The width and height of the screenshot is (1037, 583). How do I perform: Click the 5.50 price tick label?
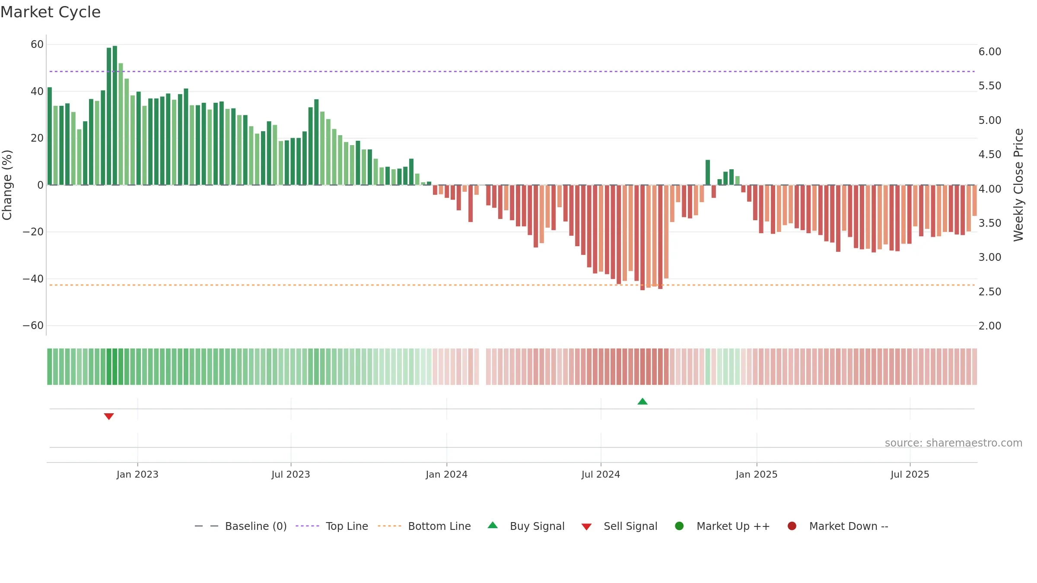[990, 86]
